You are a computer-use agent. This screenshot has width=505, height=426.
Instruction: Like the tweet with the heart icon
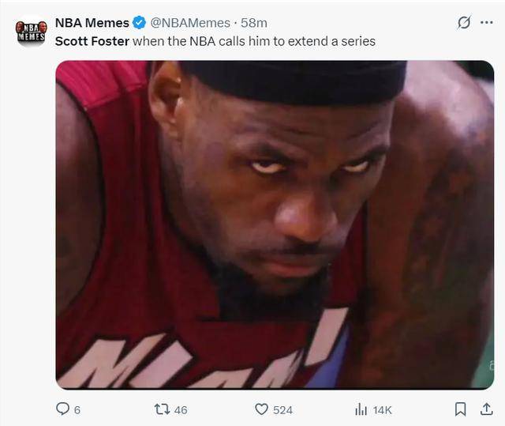[261, 409]
